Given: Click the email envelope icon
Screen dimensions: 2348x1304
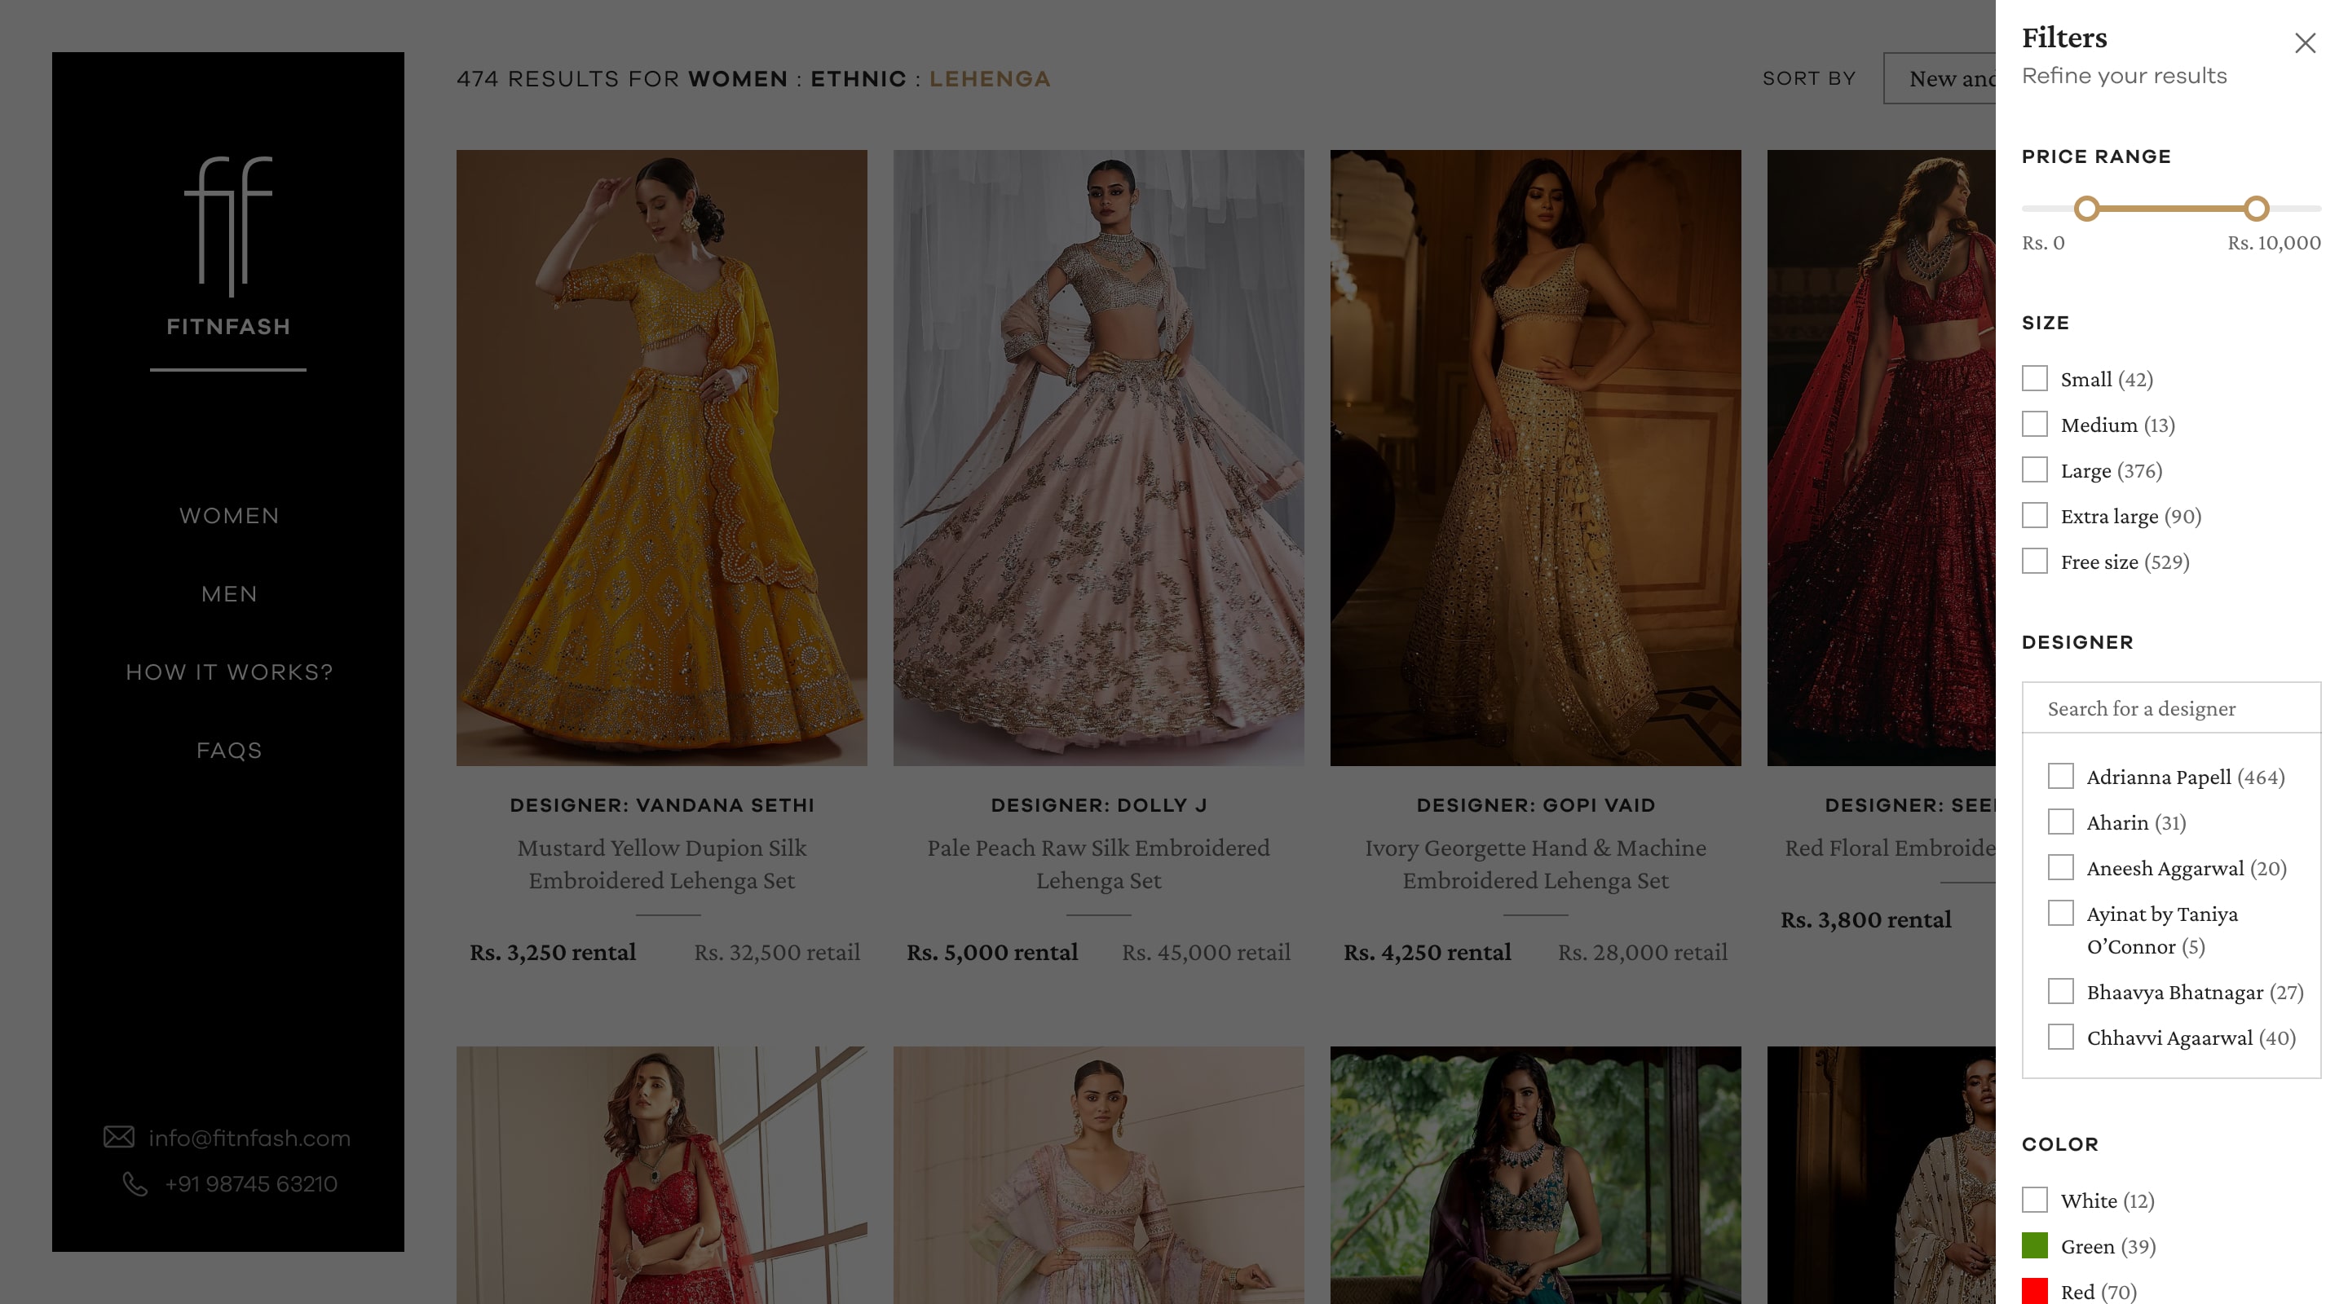Looking at the screenshot, I should [118, 1136].
